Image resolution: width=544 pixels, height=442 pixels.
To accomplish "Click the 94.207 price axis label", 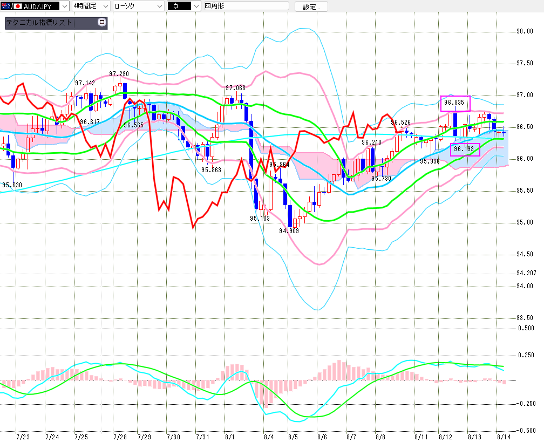I will [x=526, y=273].
